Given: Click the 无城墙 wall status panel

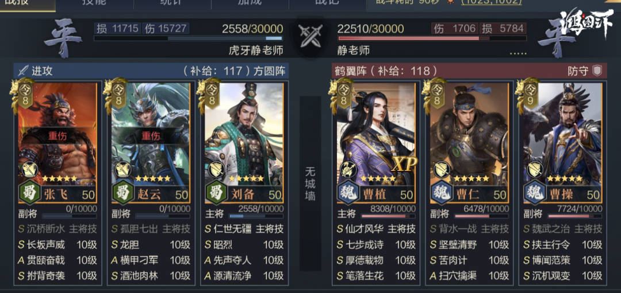Looking at the screenshot, I should (310, 183).
